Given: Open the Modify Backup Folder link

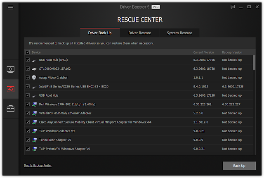Looking at the screenshot, I should pyautogui.click(x=38, y=165).
